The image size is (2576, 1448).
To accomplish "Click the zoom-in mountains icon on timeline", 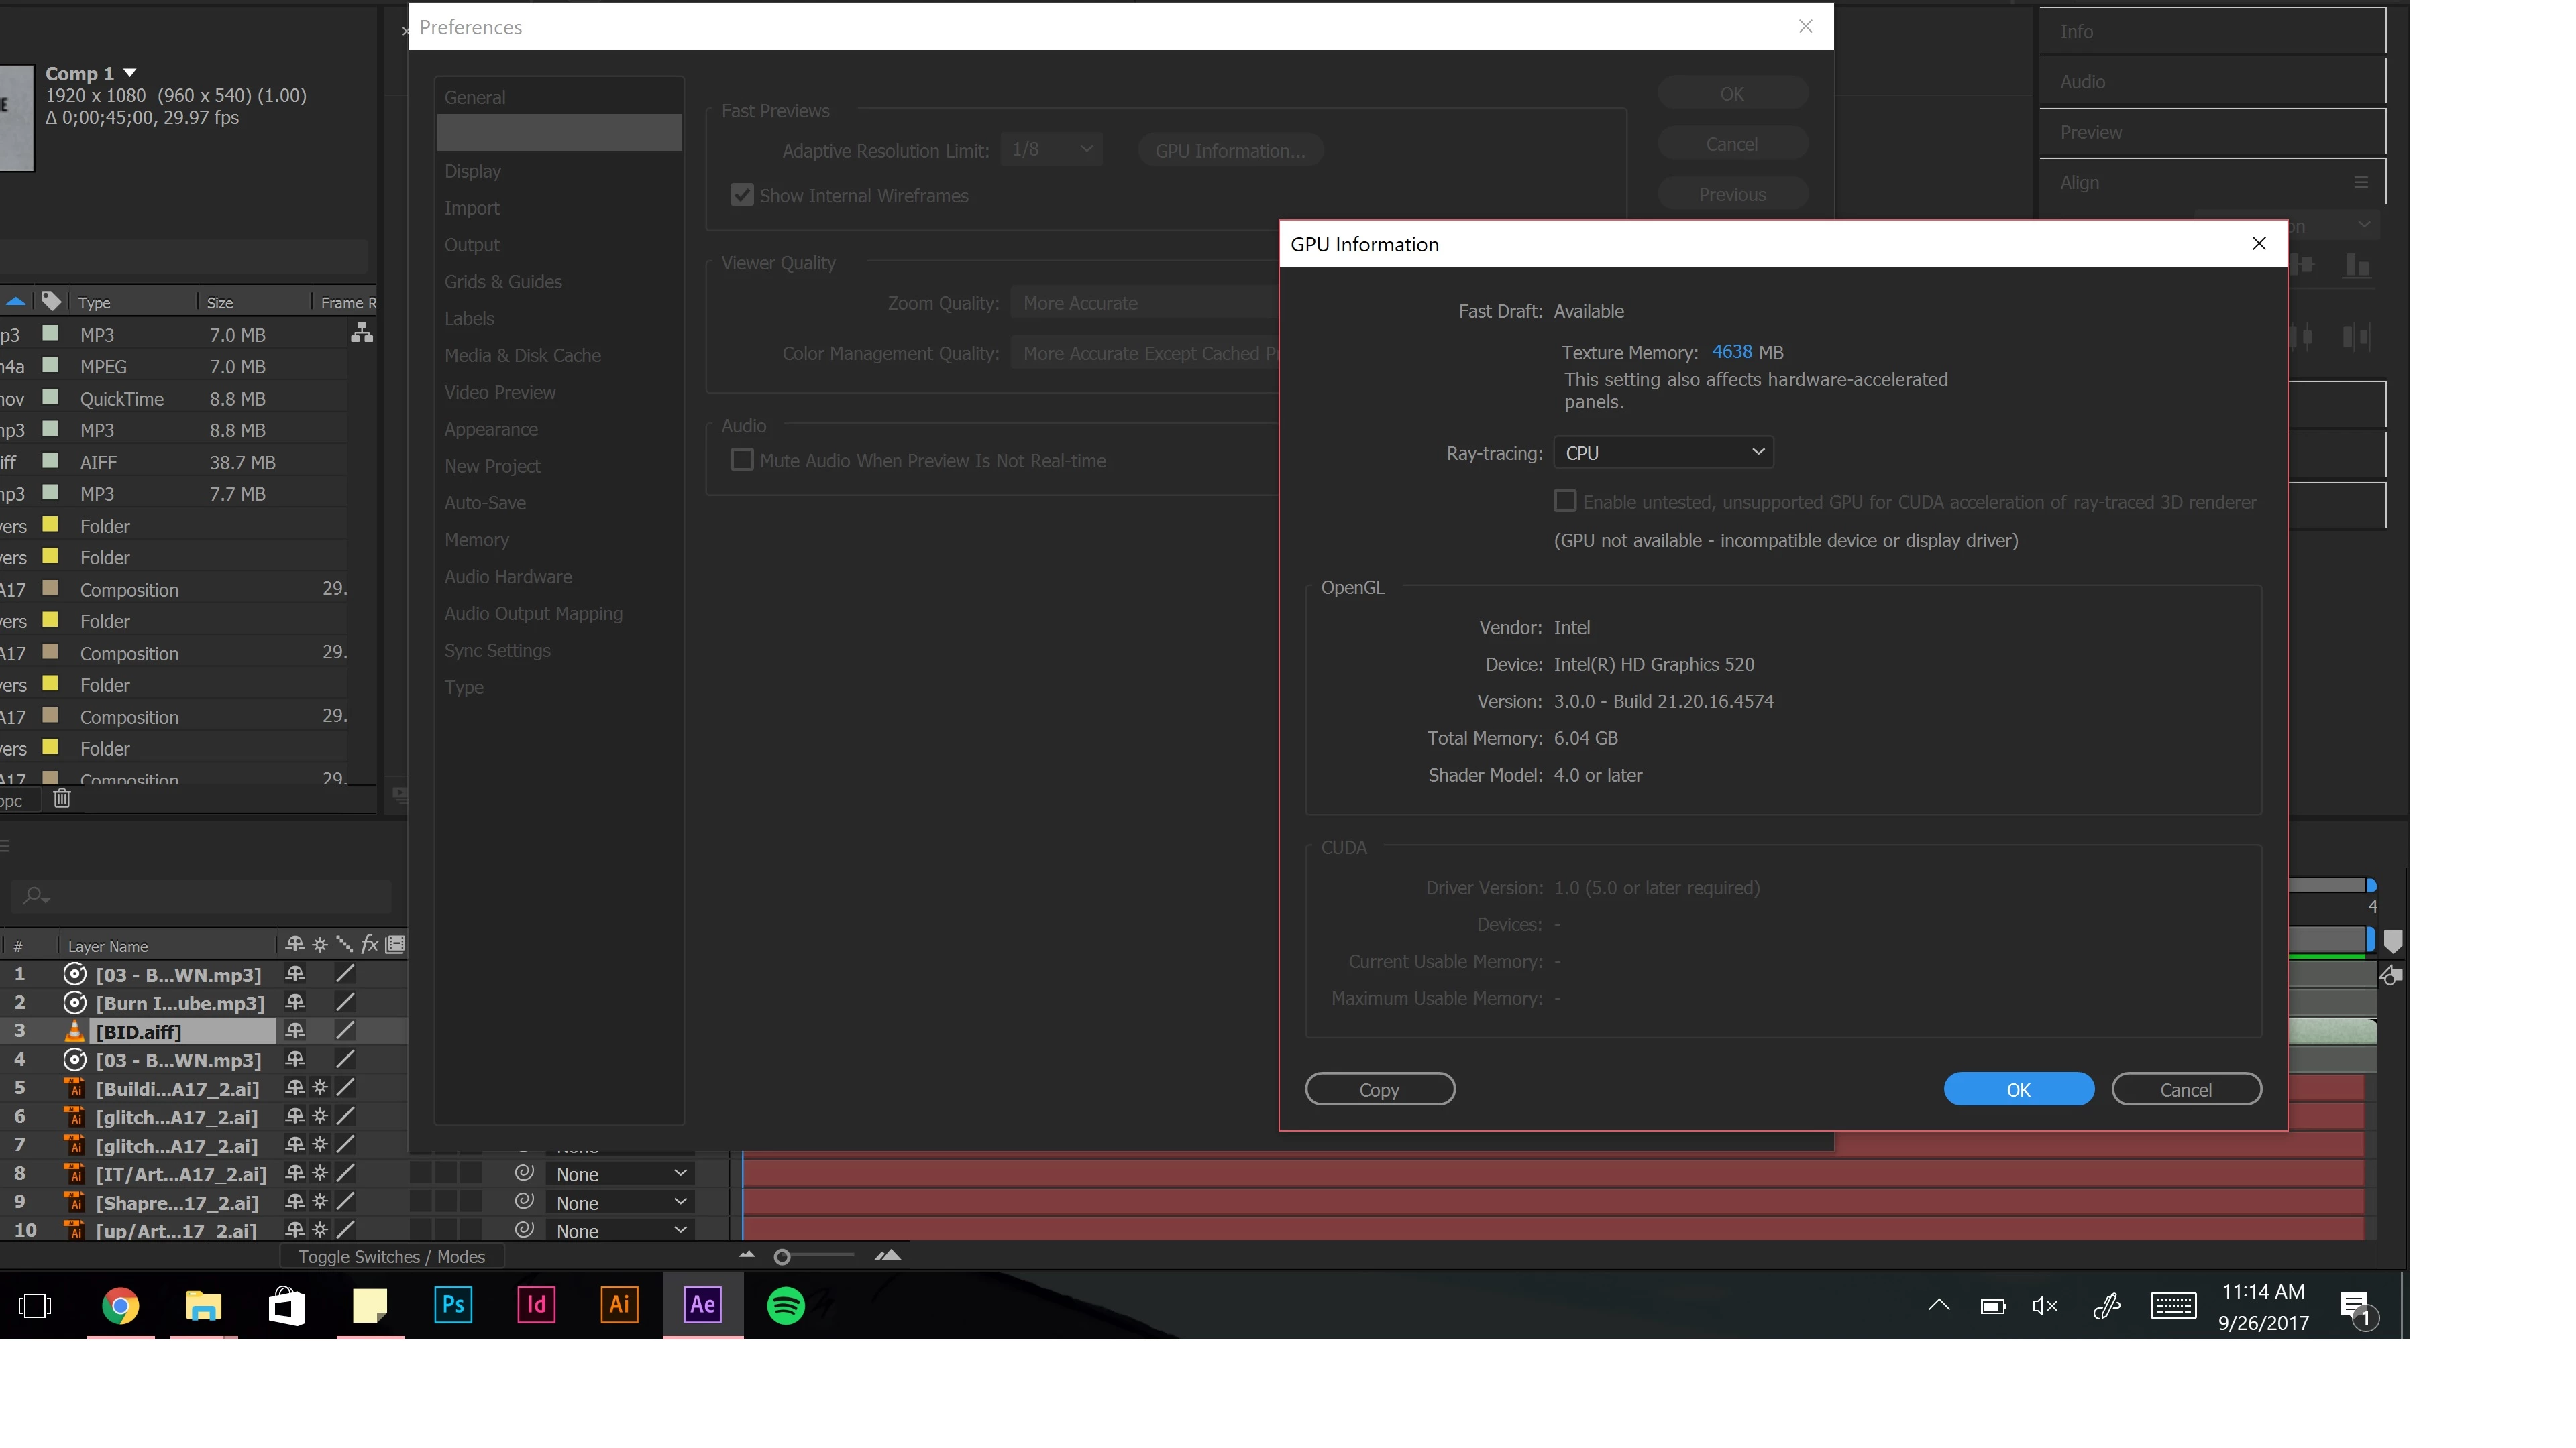I will pos(888,1256).
